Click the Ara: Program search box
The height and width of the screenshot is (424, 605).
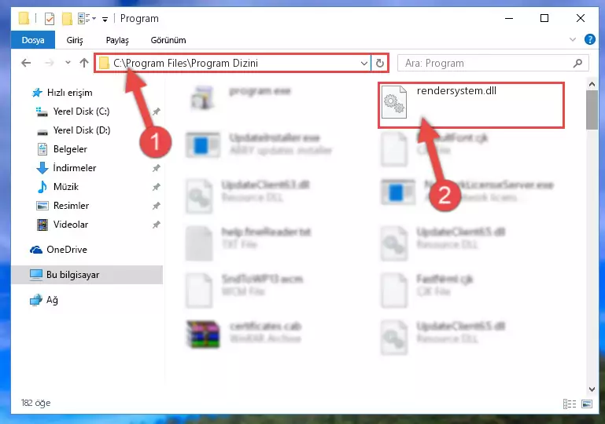click(492, 63)
